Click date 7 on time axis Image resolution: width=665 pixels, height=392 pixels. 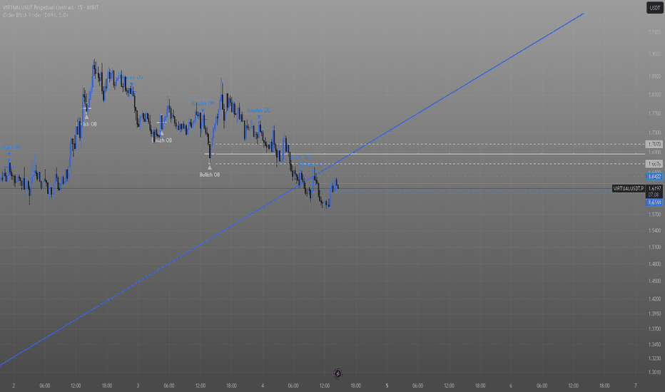635,386
